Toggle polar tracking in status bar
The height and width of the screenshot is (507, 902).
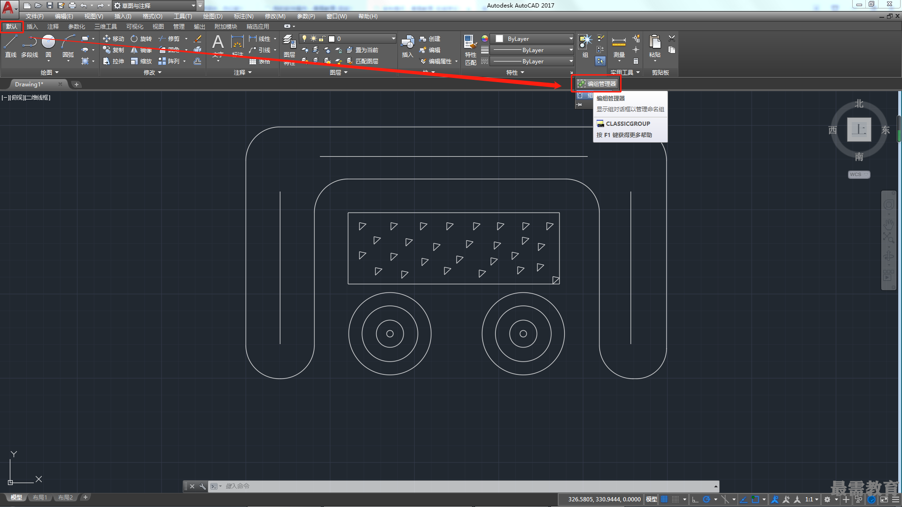pos(706,499)
